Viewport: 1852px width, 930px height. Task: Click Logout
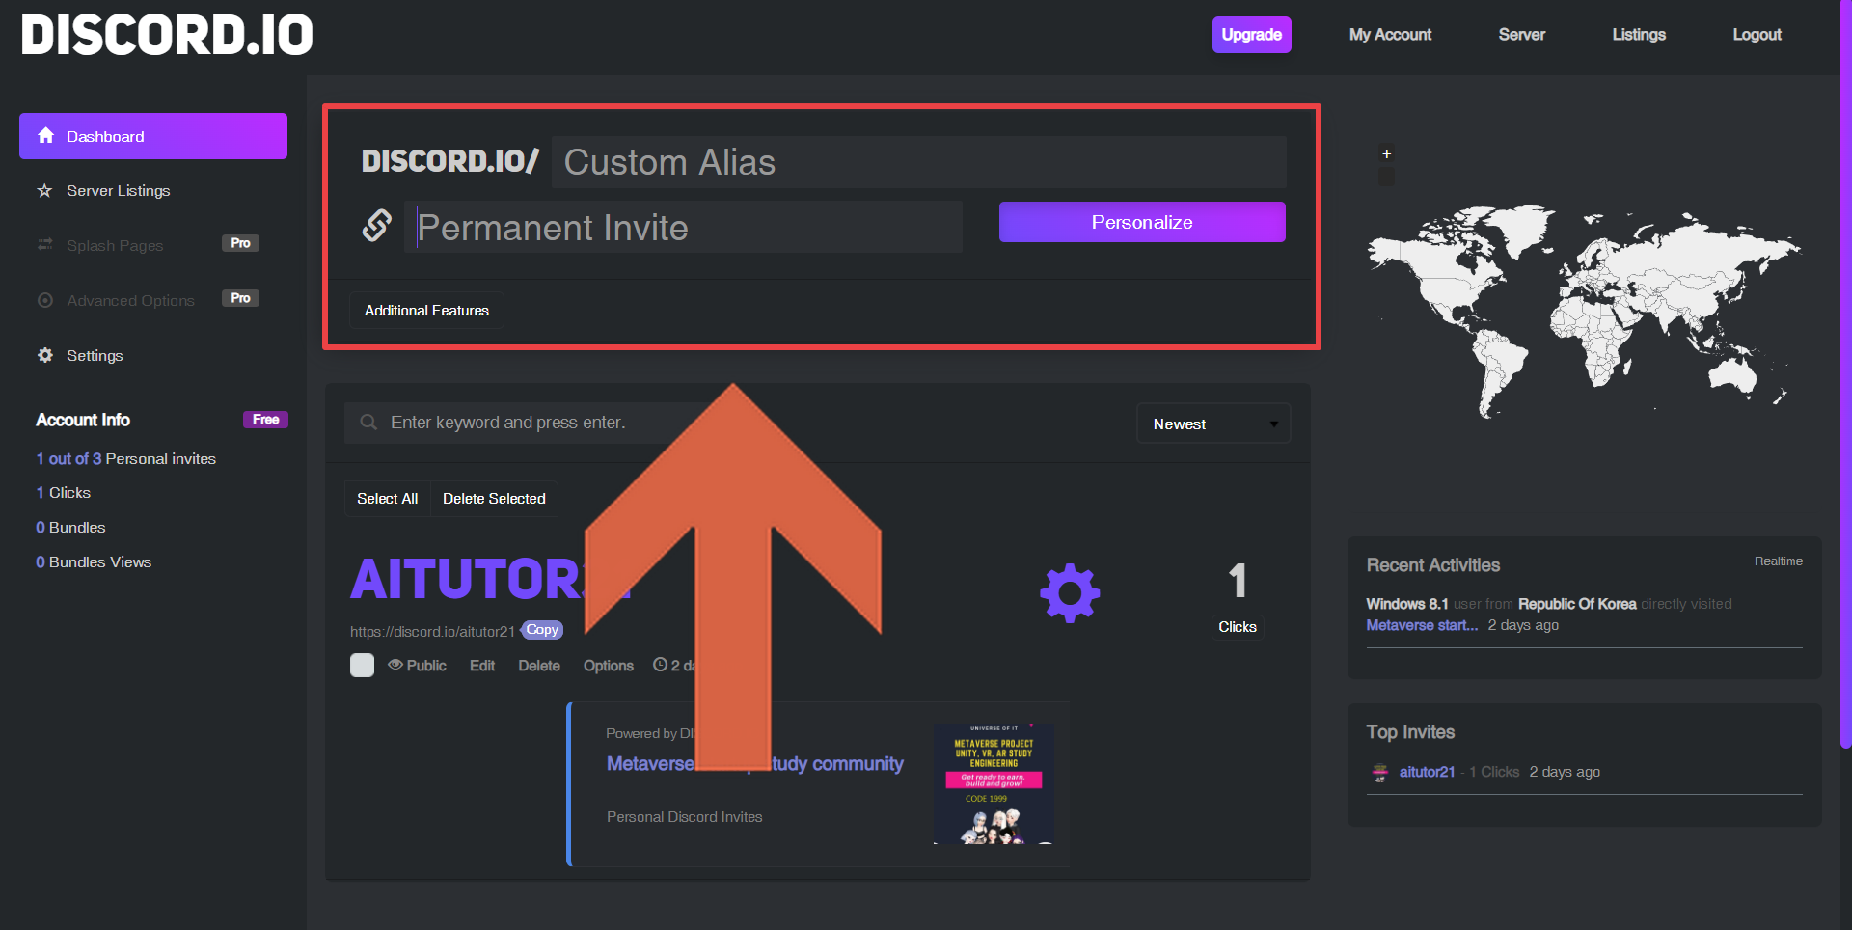tap(1757, 35)
